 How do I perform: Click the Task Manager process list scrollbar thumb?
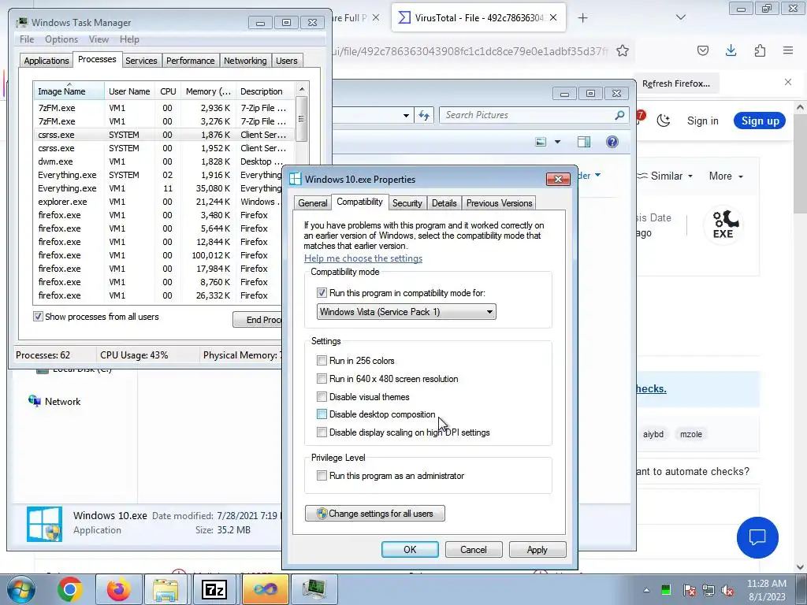tap(302, 118)
